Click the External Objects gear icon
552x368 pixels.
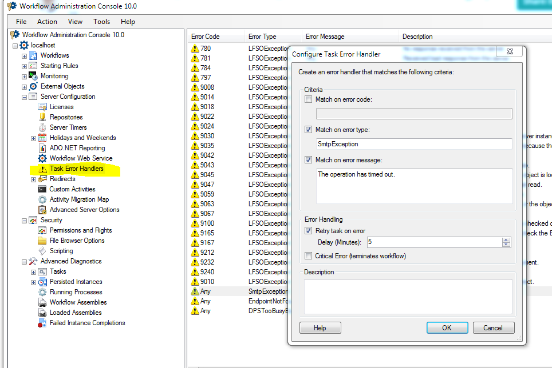point(33,86)
